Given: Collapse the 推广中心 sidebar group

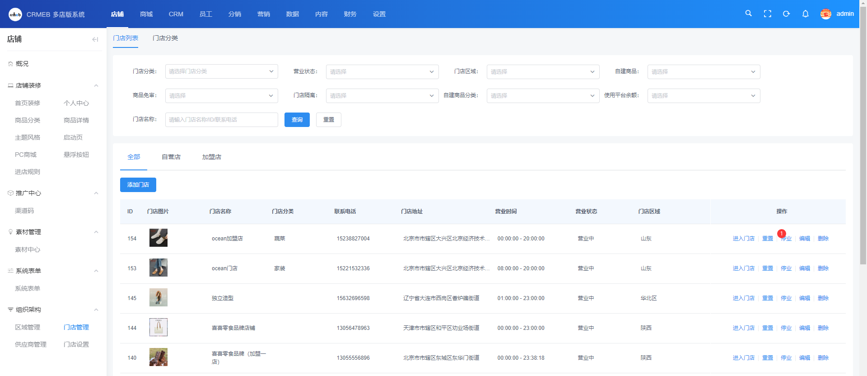Looking at the screenshot, I should point(96,193).
